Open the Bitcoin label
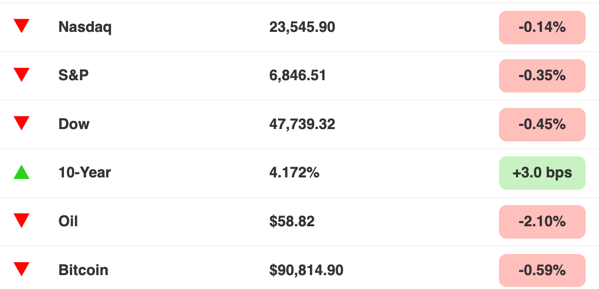 pos(84,270)
